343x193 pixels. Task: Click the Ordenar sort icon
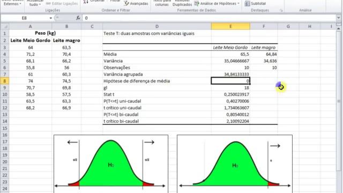[86, 2]
